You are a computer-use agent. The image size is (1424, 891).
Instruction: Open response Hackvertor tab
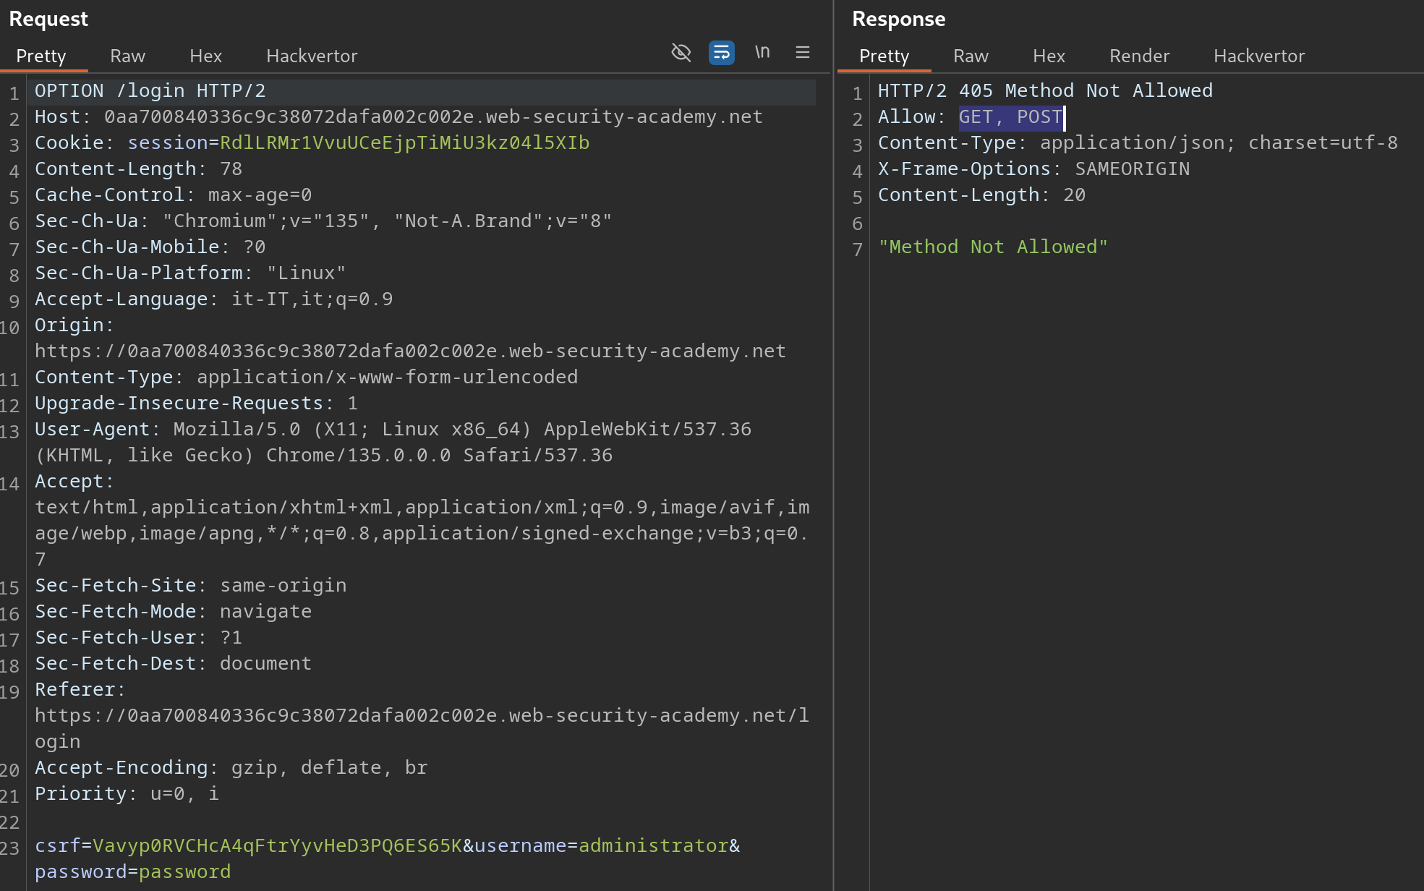point(1259,56)
